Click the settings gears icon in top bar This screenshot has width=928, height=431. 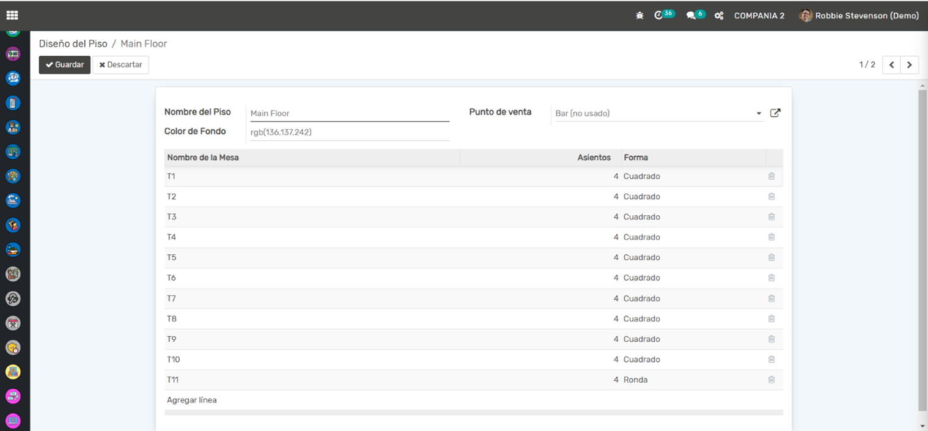coord(720,16)
